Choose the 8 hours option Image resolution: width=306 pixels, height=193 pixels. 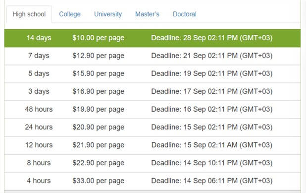coord(153,163)
